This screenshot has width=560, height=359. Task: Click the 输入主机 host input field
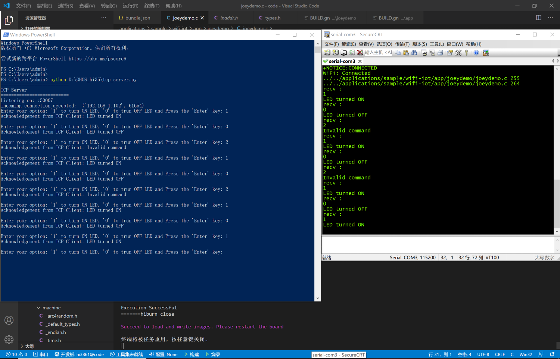click(x=378, y=53)
